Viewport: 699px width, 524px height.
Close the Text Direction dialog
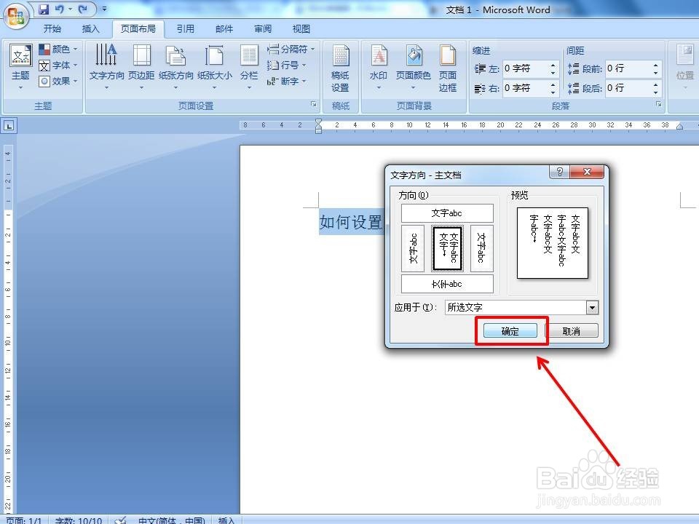click(587, 172)
